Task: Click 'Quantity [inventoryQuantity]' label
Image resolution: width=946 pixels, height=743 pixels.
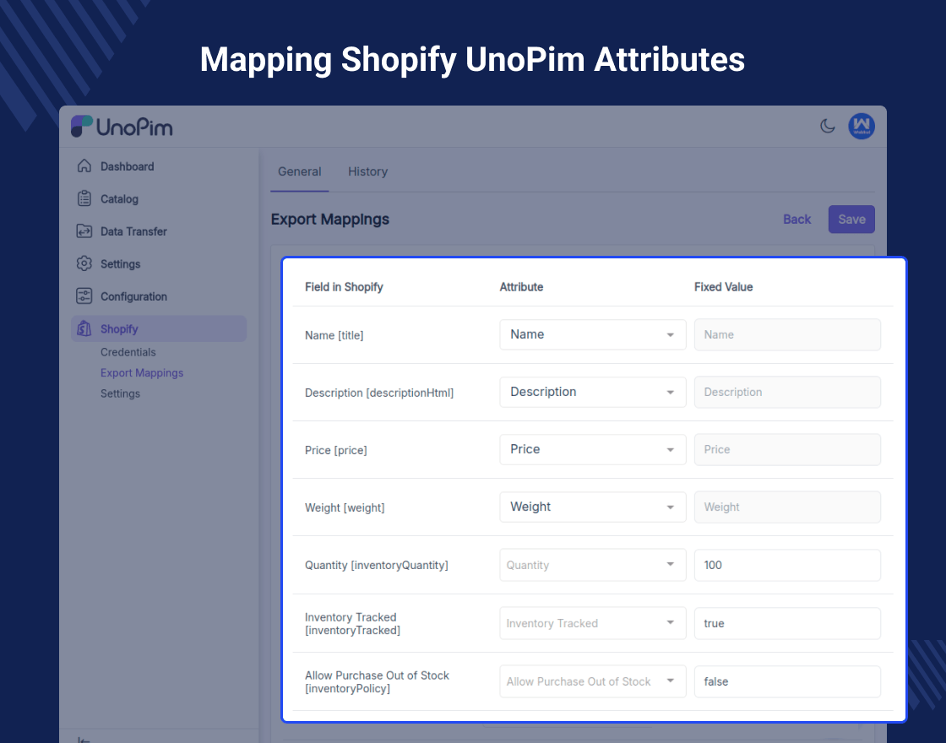Action: pos(377,565)
